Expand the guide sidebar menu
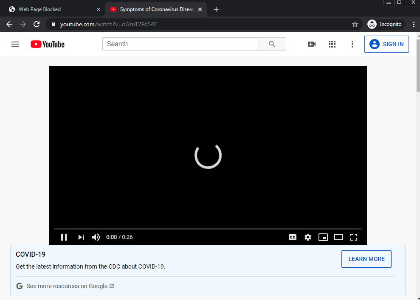Viewport: 420px width, 300px height. point(15,44)
